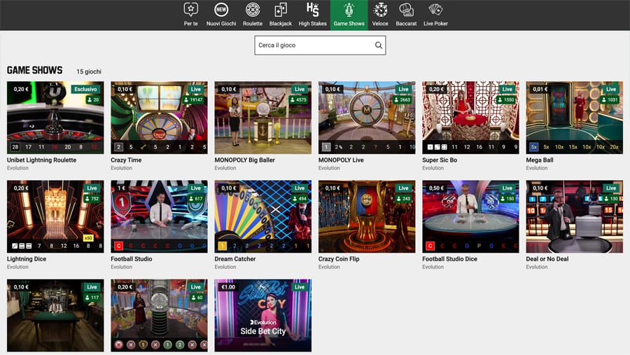Screen dimensions: 630x355
Task: Switch to the Game Shows tab label
Action: click(x=349, y=24)
